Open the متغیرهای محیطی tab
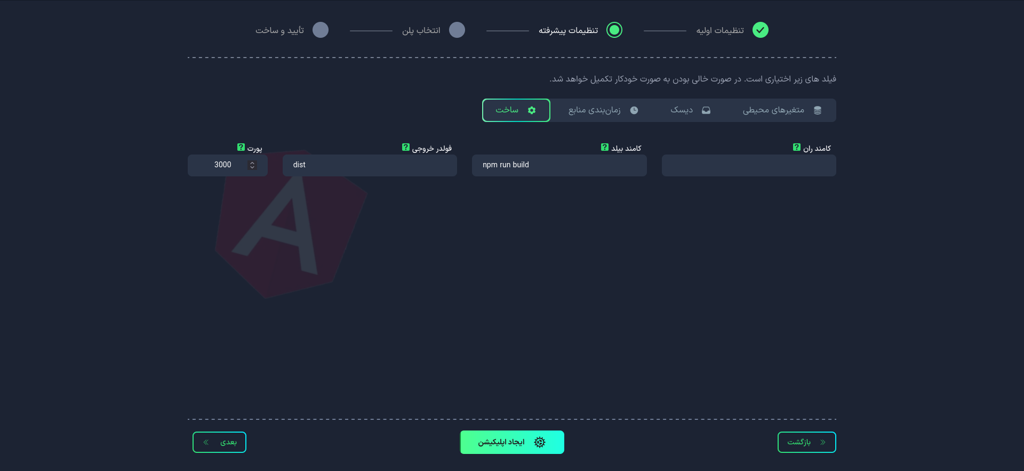Viewport: 1024px width, 471px height. tap(782, 110)
